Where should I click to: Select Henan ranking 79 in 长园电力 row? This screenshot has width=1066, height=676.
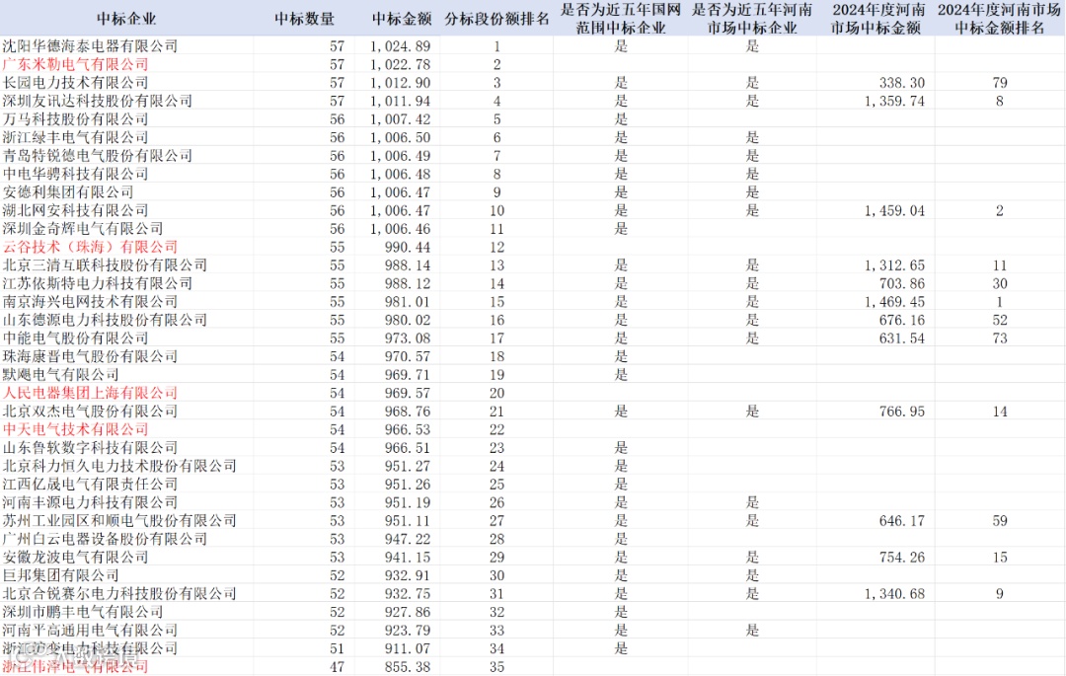point(999,83)
